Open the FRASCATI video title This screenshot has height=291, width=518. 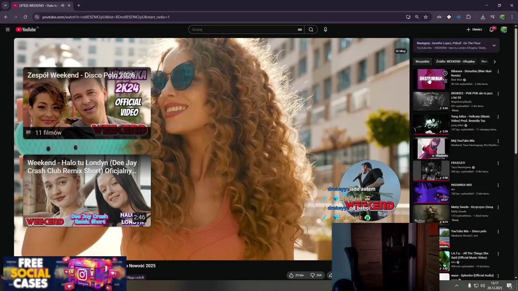coord(458,163)
